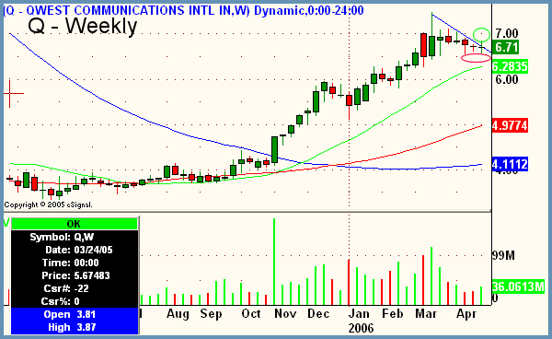Select the Symbol: Q,W row
The width and height of the screenshot is (552, 339).
(74, 237)
